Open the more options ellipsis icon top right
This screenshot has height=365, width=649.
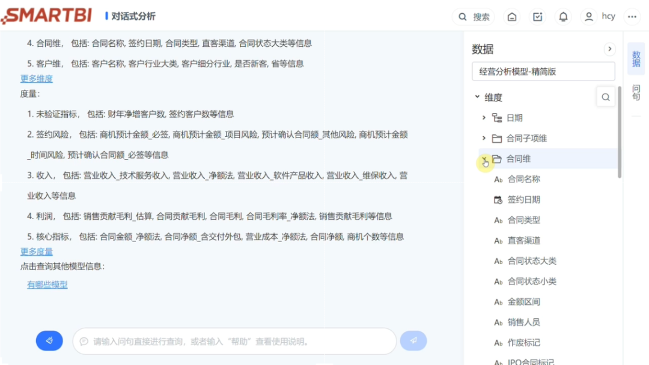[x=633, y=16]
